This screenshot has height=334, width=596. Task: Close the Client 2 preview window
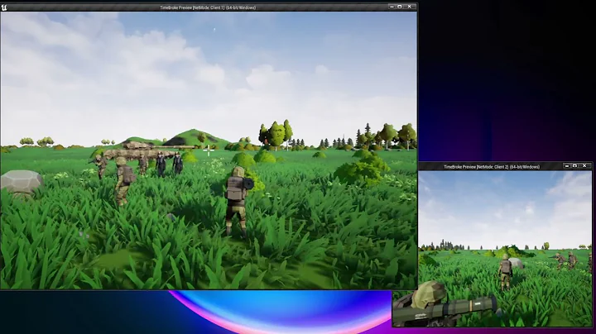click(x=584, y=166)
